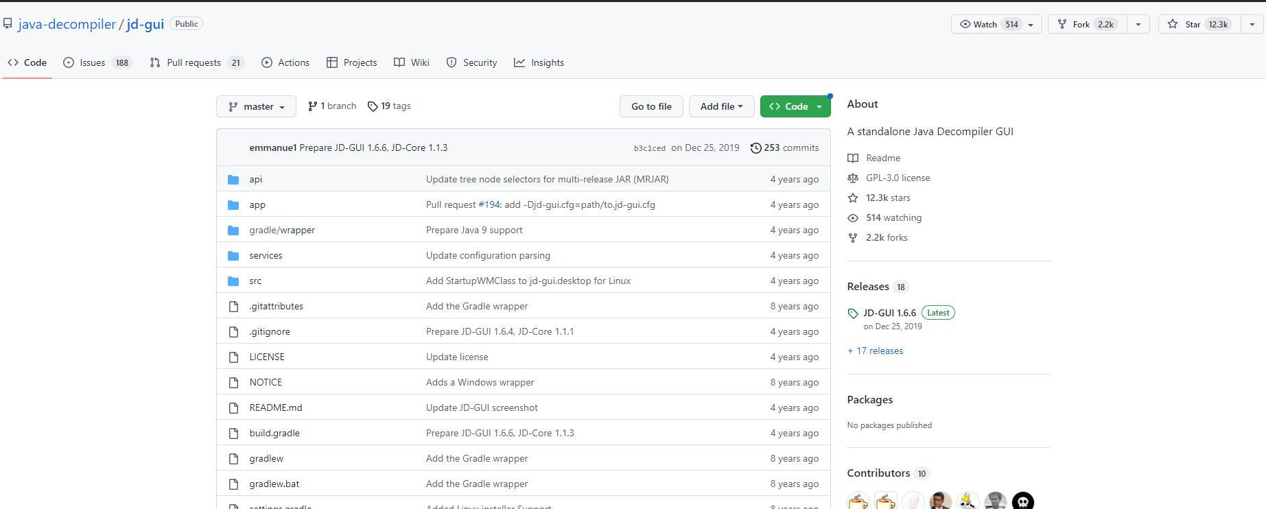
Task: Click the LICENSE file icon
Action: 233,357
